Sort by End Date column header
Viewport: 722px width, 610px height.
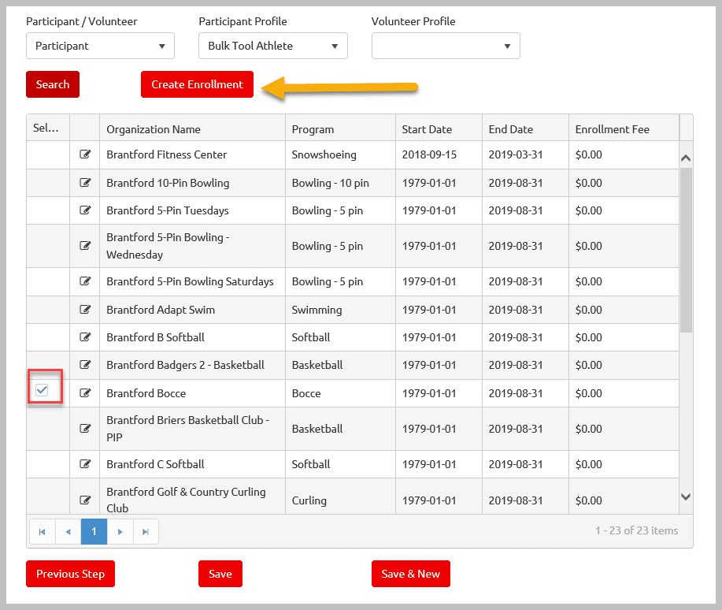[x=525, y=128]
